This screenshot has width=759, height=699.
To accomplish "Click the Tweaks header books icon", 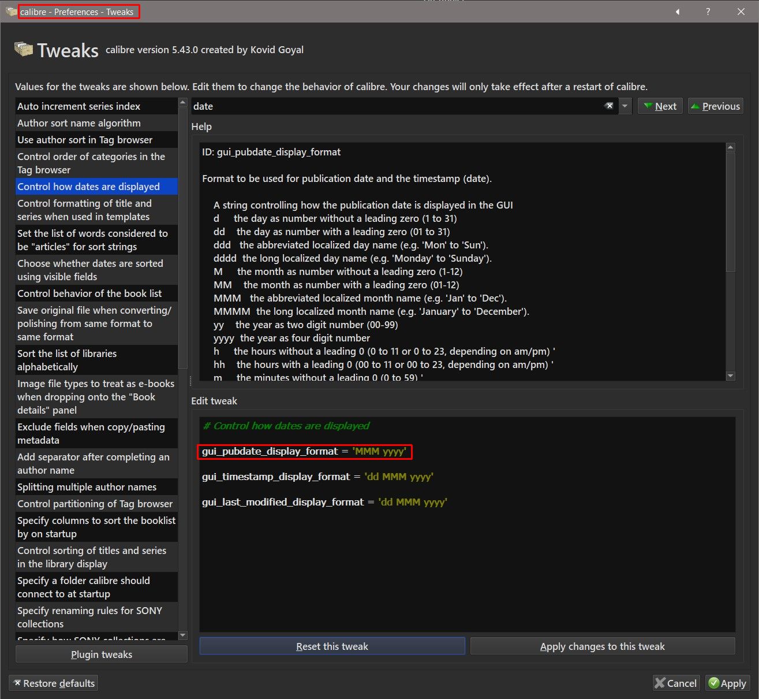I will click(x=24, y=50).
